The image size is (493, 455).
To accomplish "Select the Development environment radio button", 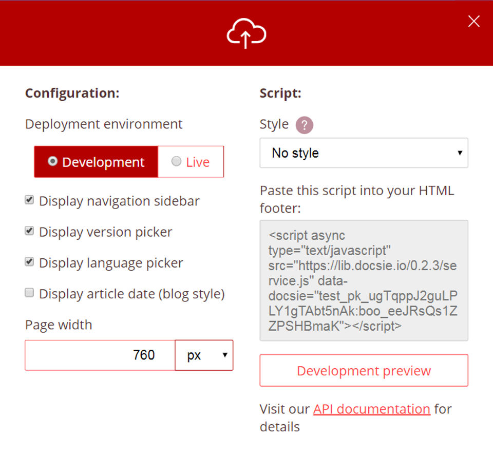I will tap(52, 161).
